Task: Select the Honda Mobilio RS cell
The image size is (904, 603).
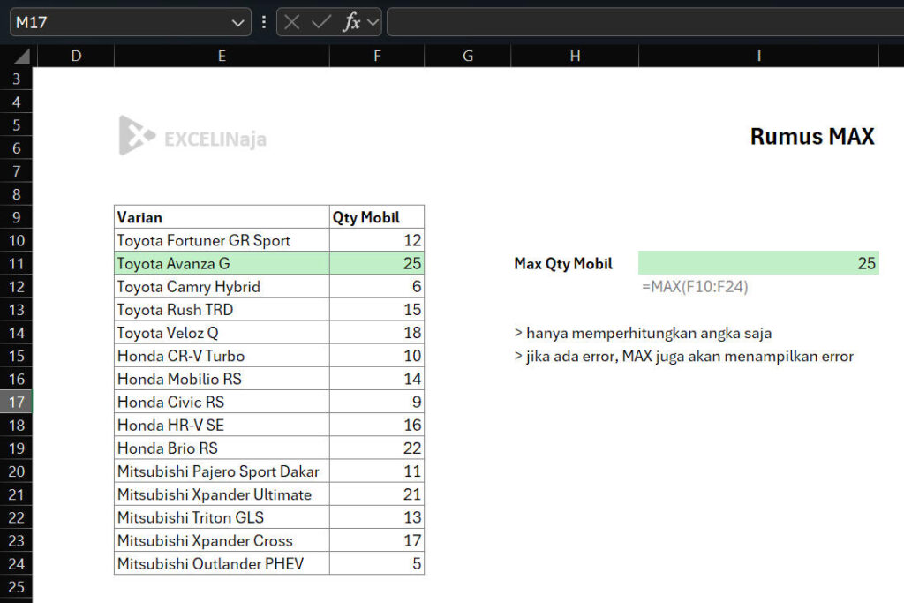Action: [222, 379]
